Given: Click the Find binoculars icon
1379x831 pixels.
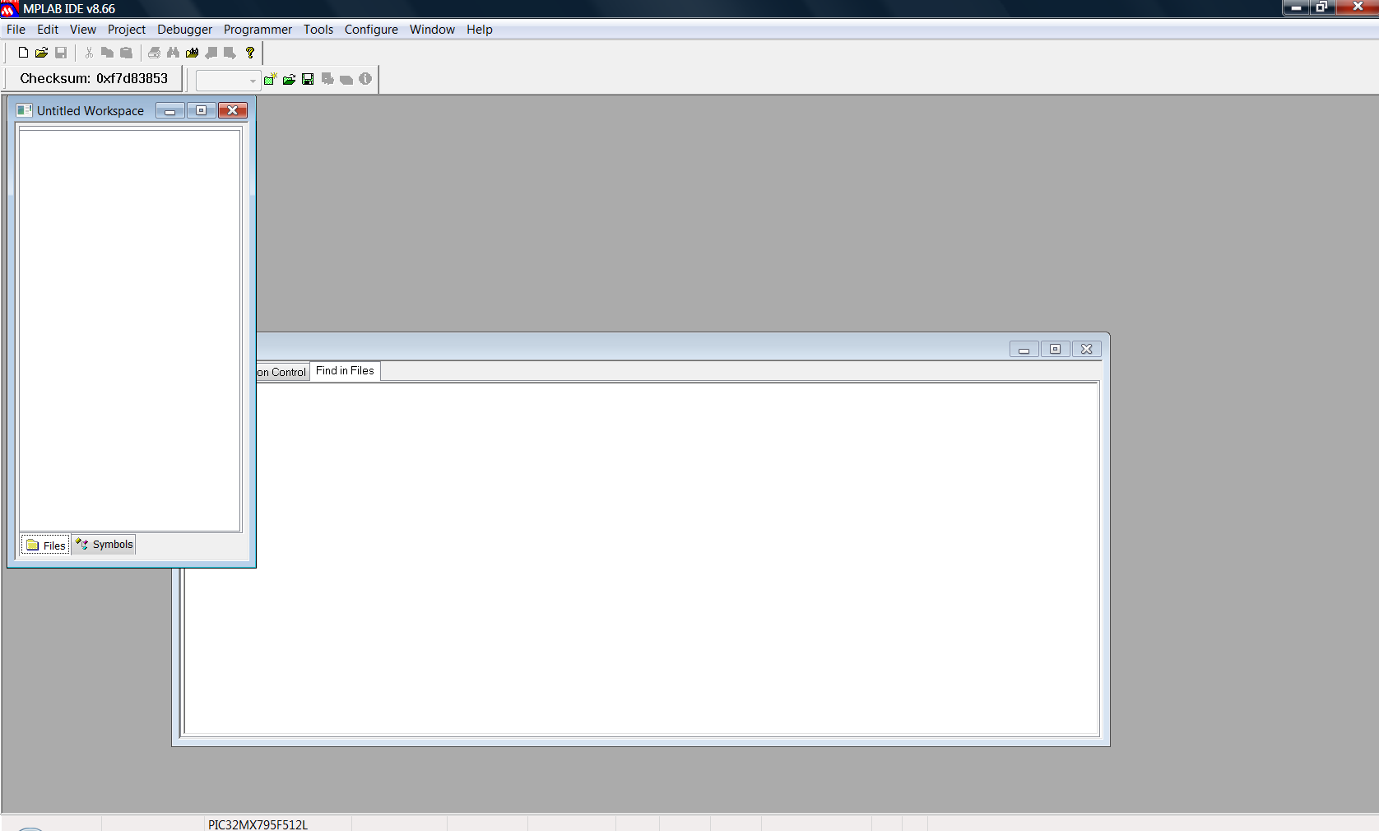Looking at the screenshot, I should click(x=173, y=53).
